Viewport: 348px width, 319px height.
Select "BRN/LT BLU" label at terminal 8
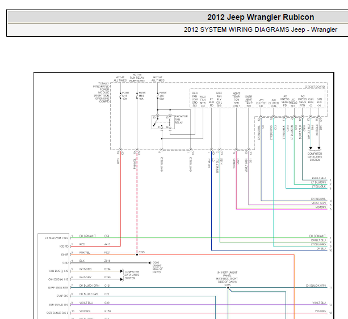pos(318,240)
